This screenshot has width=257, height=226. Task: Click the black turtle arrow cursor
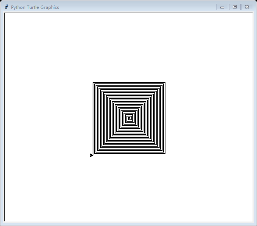[92, 155]
